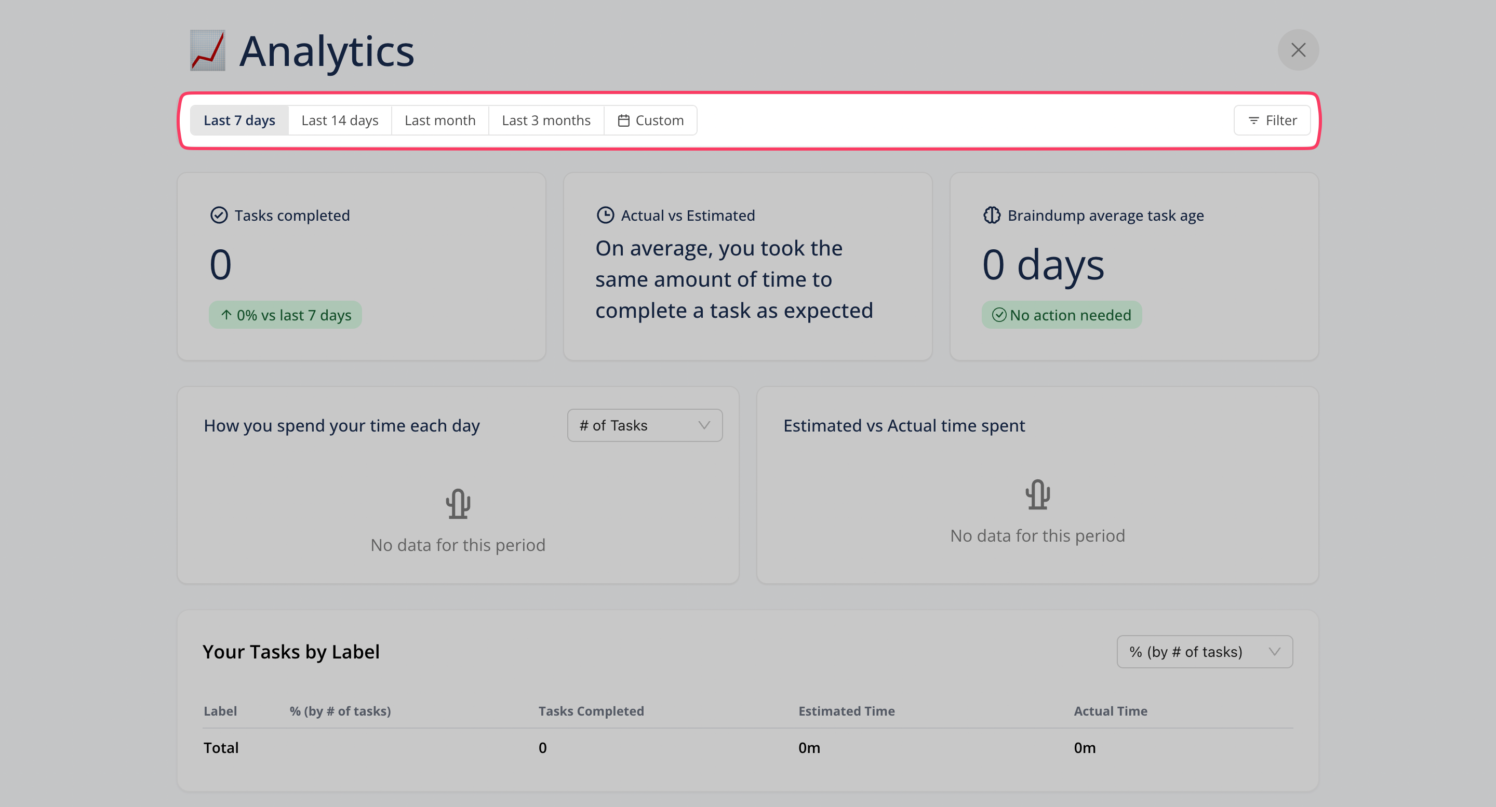
Task: Select the Last 3 months range
Action: (x=546, y=120)
